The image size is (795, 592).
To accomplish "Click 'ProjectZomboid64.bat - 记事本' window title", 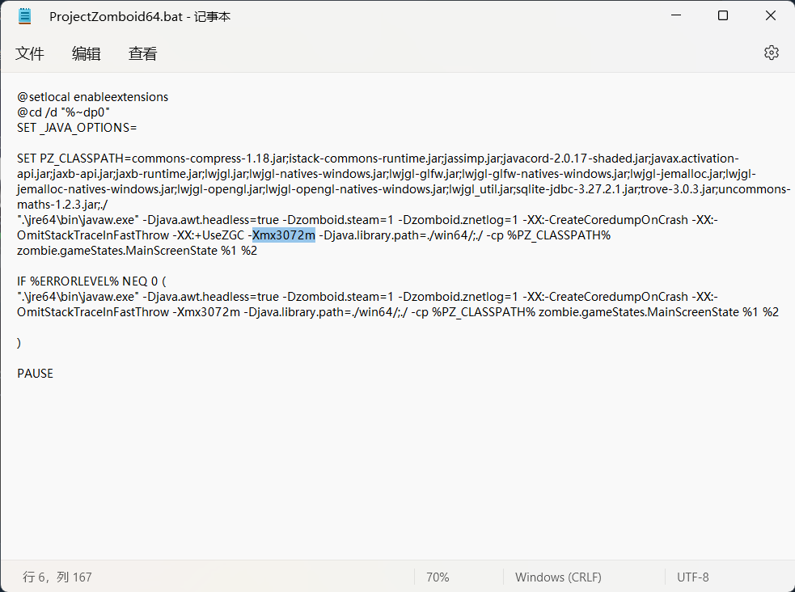I will point(140,17).
